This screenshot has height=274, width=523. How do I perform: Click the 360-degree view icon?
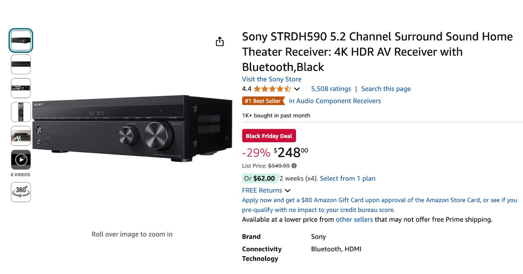[20, 192]
